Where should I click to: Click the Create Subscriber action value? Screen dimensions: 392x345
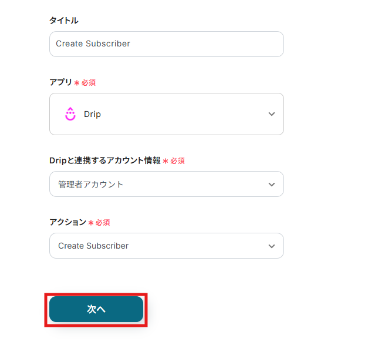click(93, 246)
